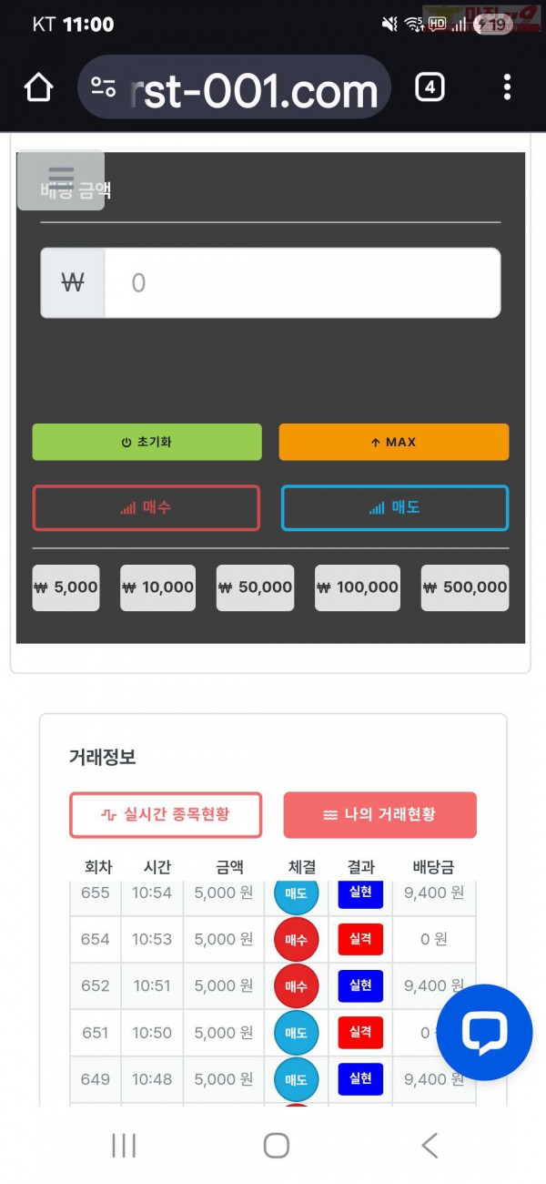The height and width of the screenshot is (1184, 546).
Task: Switch to 나의 거래현황 view
Action: tap(381, 816)
